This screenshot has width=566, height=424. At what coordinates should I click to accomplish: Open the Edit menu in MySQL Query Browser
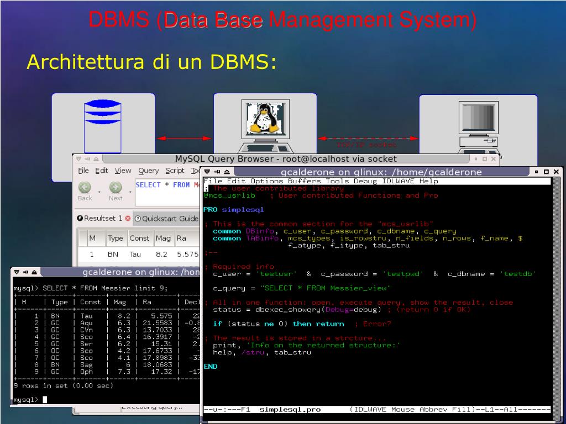click(102, 171)
